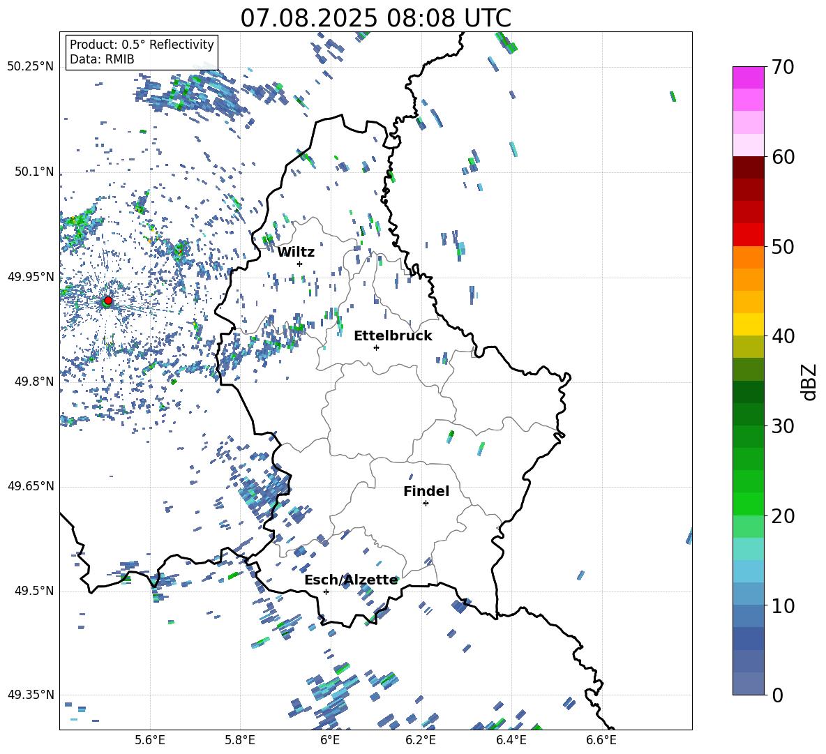This screenshot has width=826, height=754.
Task: Click the bright green colorbar segment at 20
Action: point(748,504)
